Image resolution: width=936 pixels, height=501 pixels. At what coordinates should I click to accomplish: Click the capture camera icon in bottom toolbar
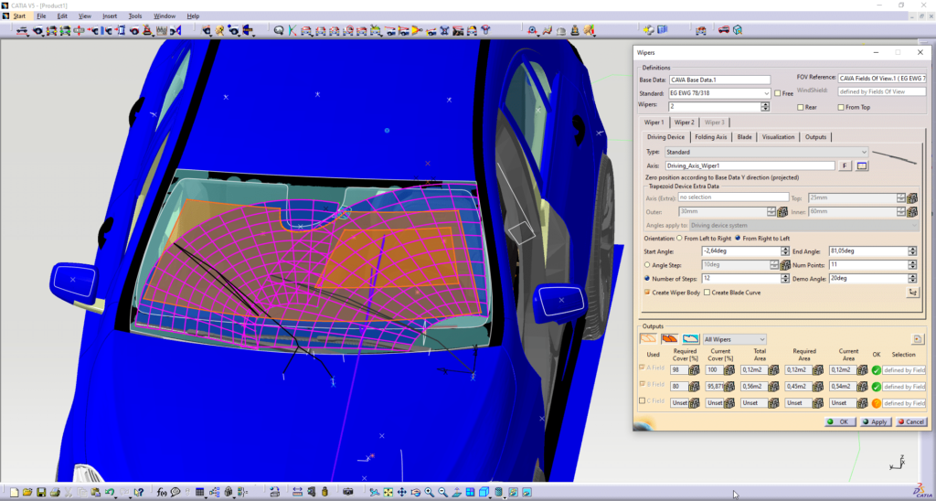pyautogui.click(x=348, y=493)
